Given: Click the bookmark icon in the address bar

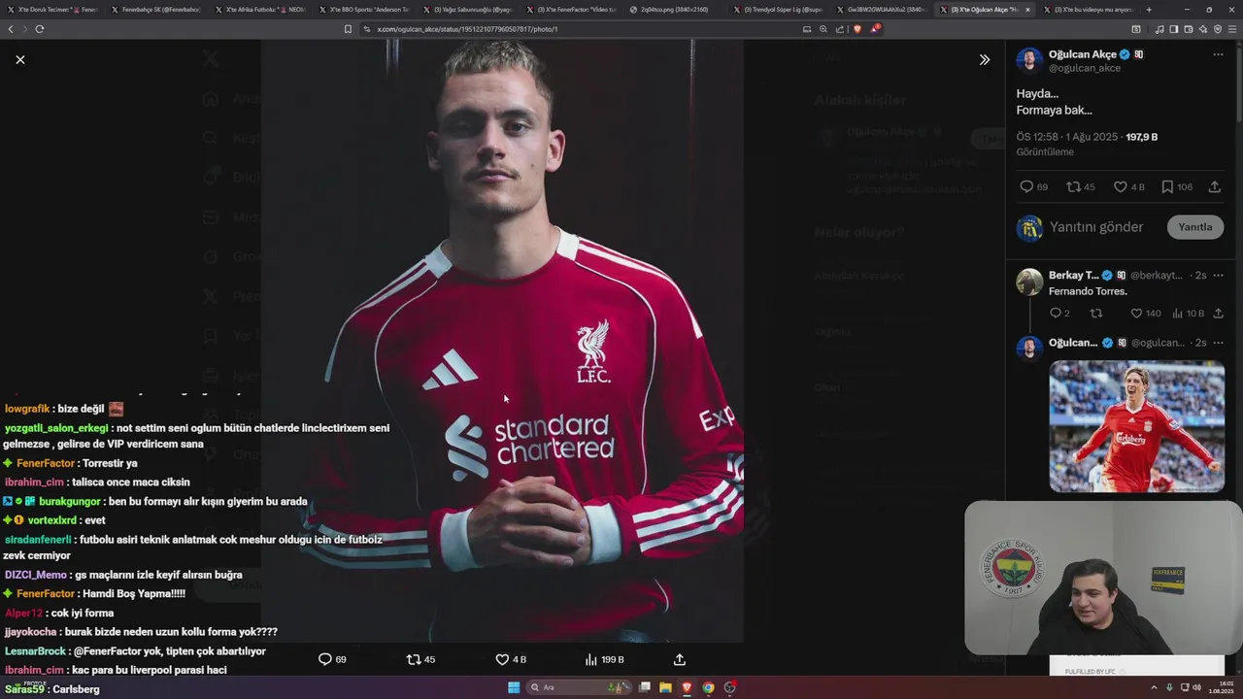Looking at the screenshot, I should 348,29.
